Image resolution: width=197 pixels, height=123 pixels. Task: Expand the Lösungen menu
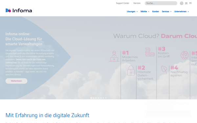132,11
